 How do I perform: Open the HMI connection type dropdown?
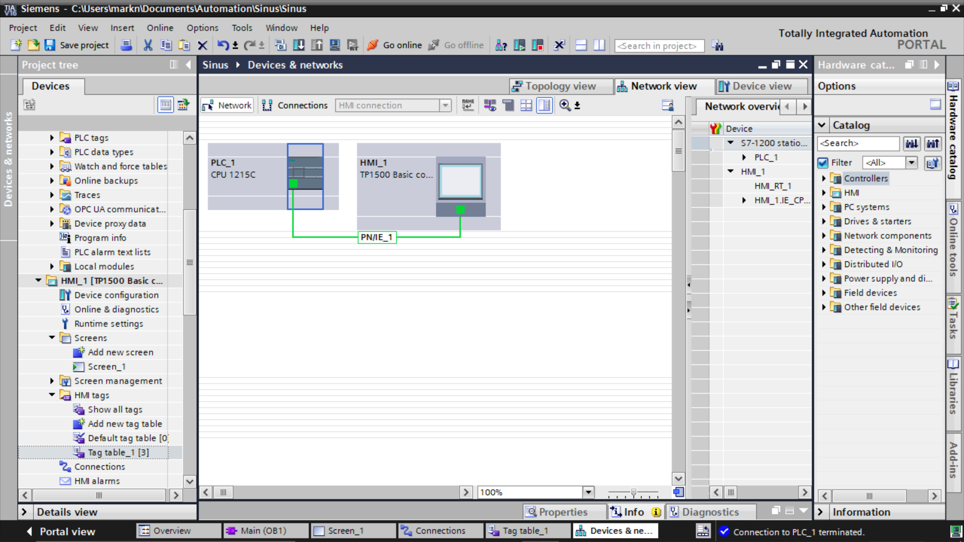pos(445,105)
